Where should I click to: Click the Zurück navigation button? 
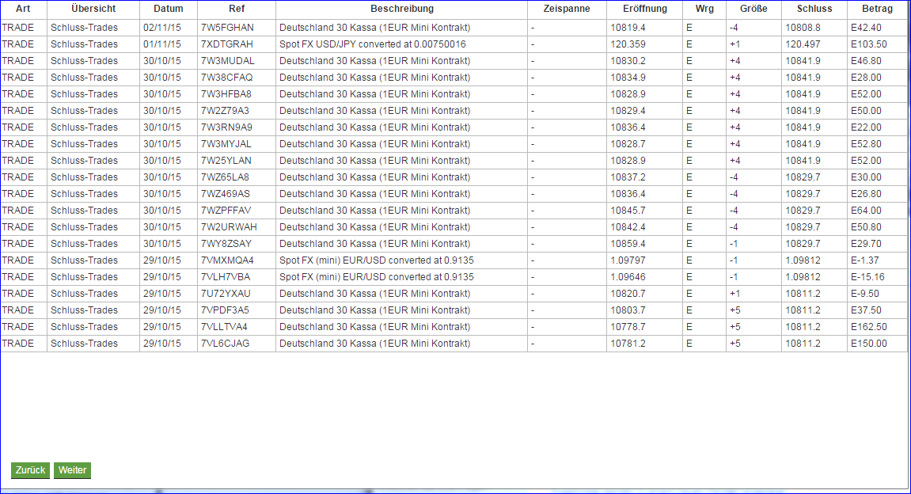29,470
